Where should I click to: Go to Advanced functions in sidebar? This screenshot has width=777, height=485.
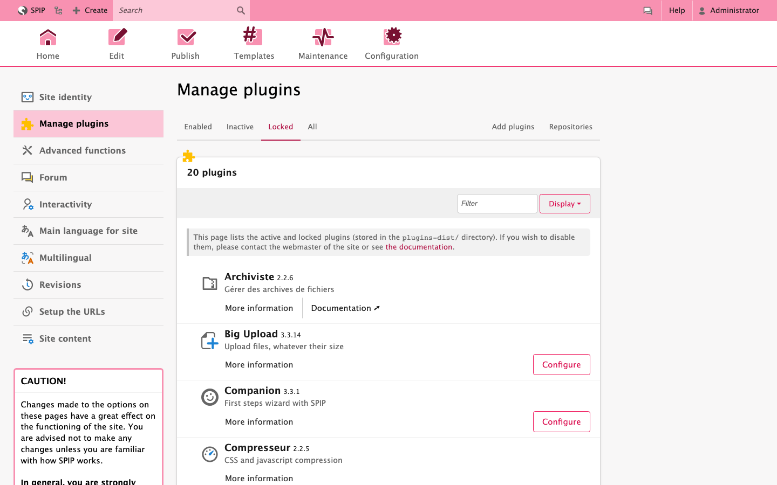(88, 151)
